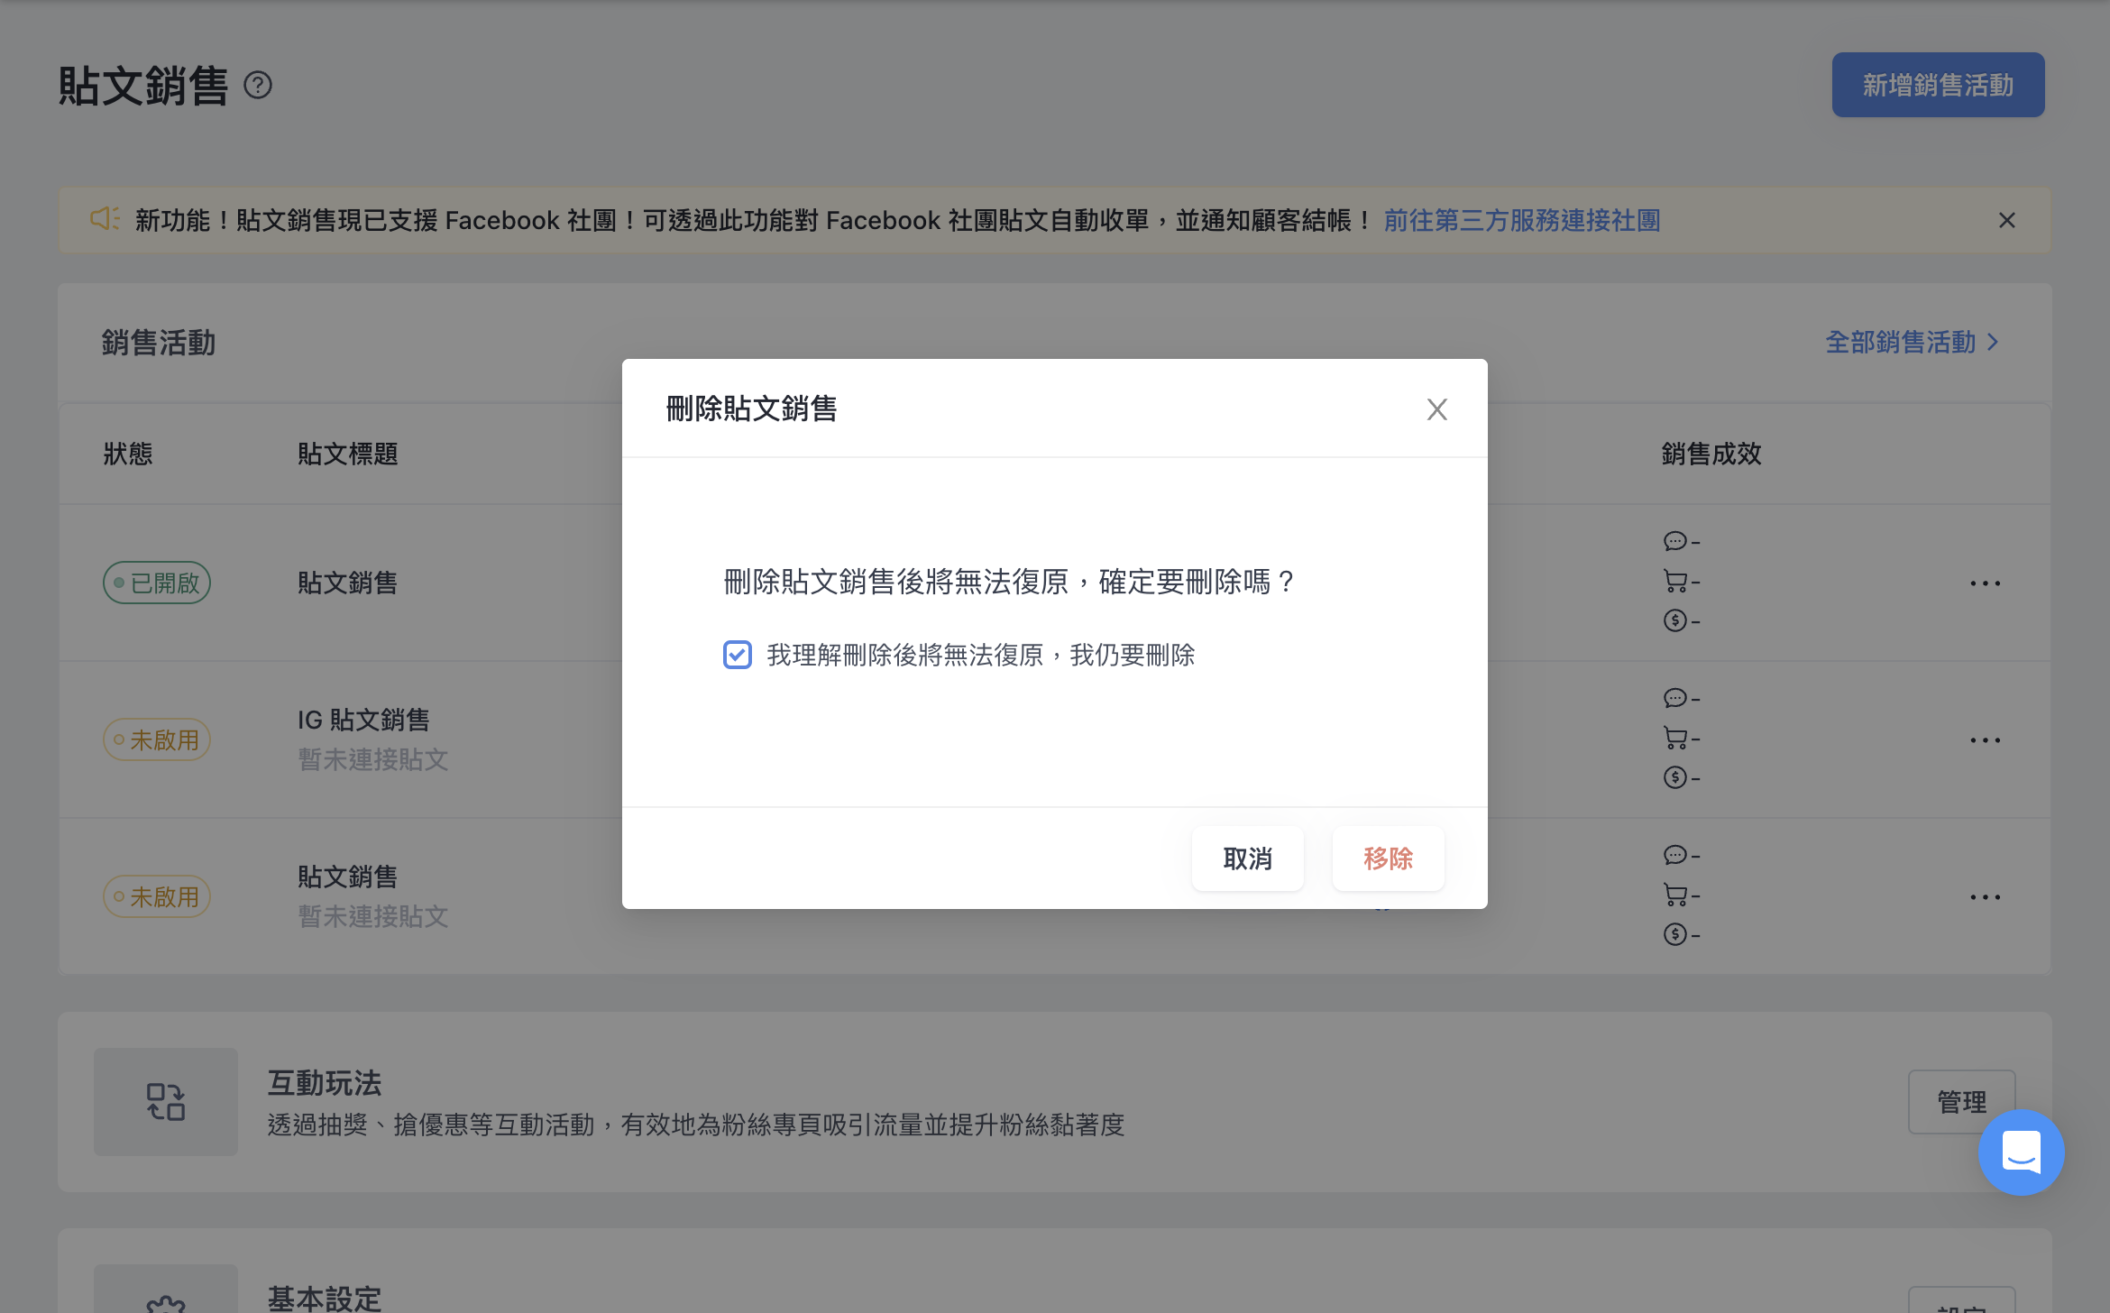
Task: Click 互動玩法 heading
Action: [x=325, y=1083]
